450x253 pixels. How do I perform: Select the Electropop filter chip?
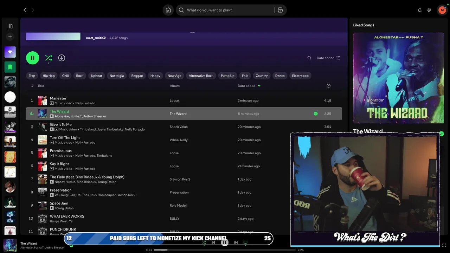(x=300, y=76)
